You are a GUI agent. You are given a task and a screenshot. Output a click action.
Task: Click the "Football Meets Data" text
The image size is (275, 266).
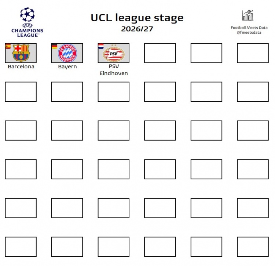pos(249,28)
